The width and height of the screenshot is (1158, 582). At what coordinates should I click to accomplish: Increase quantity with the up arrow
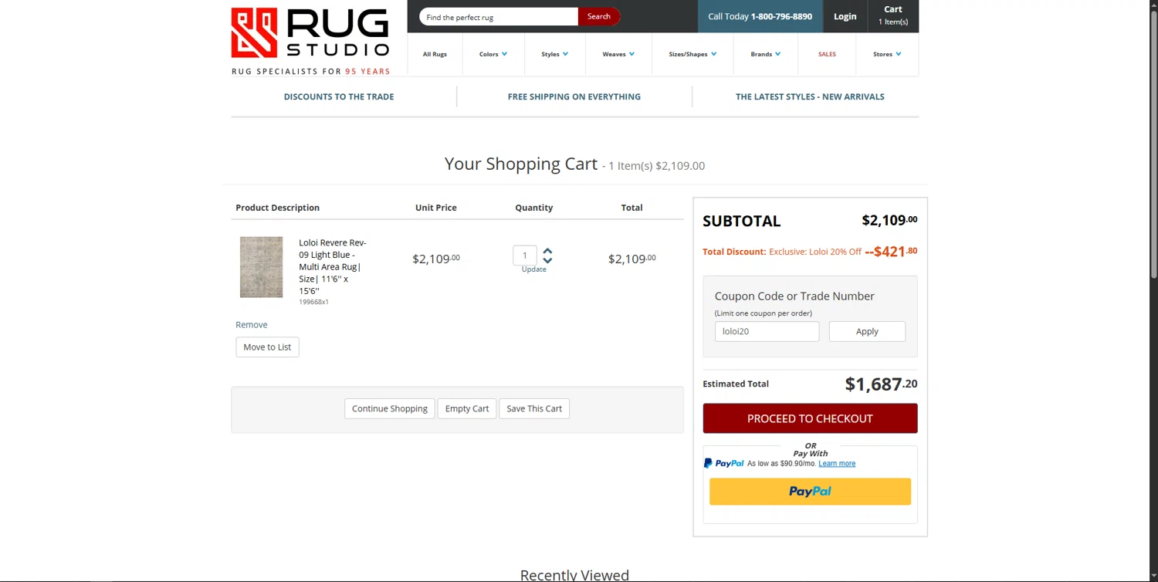point(547,251)
